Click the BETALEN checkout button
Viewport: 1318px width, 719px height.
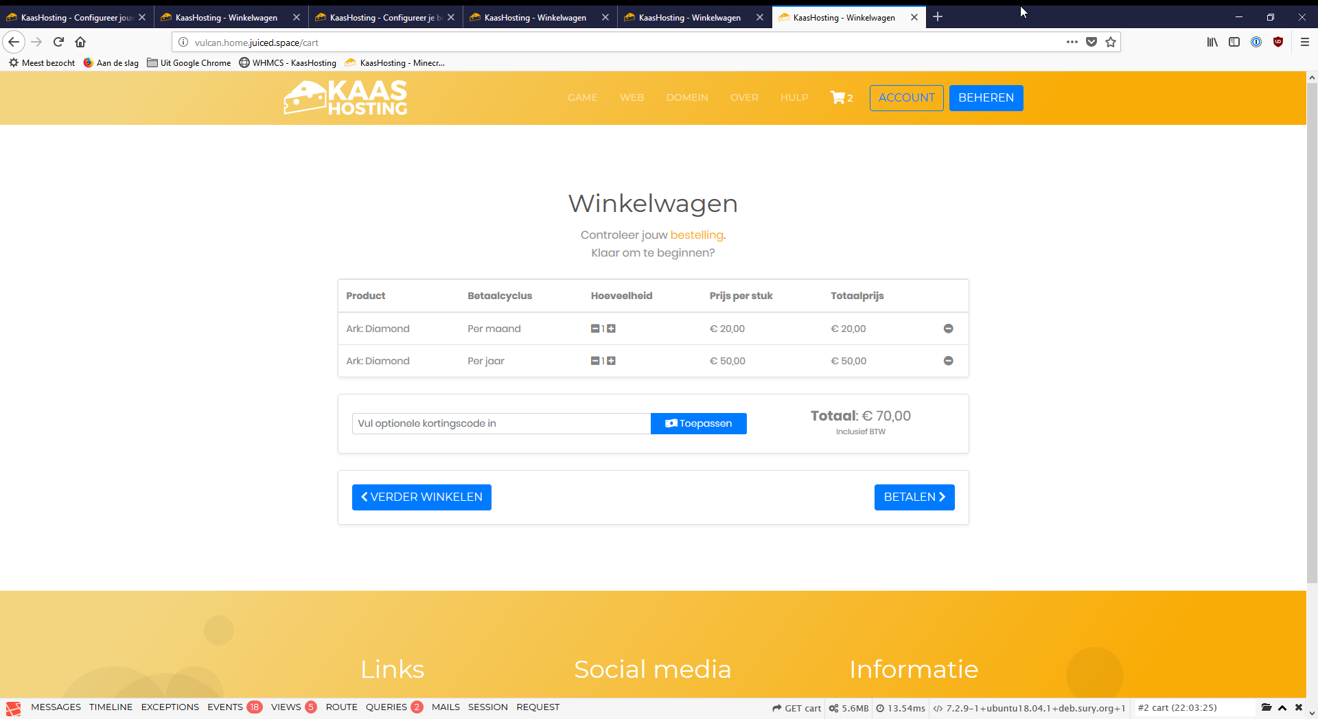coord(914,497)
